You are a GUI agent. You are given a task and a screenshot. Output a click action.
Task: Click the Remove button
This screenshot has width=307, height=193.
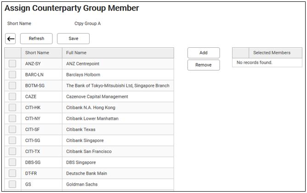[203, 65]
